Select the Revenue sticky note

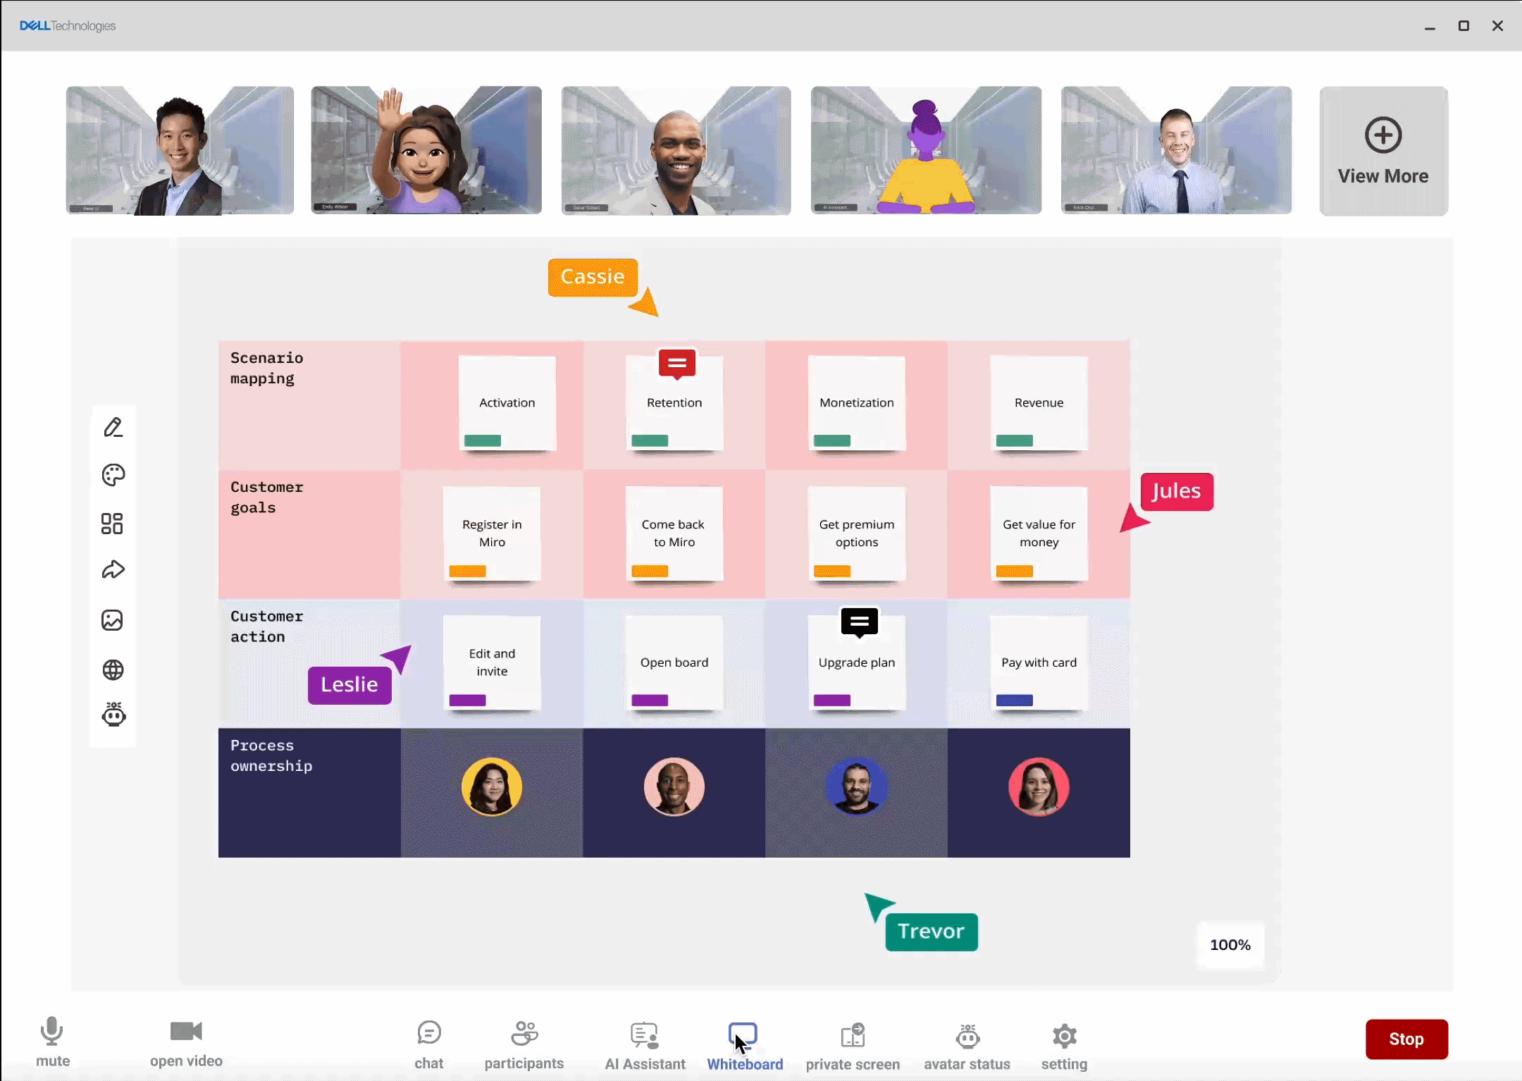point(1039,403)
